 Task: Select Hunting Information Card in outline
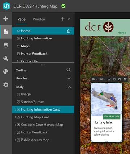pos(43,109)
